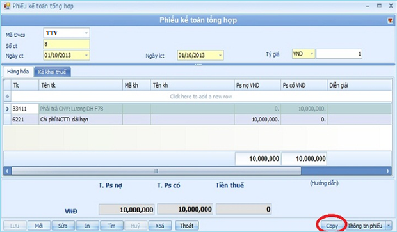Click the Ps nợ footer total field
397x232 pixels.
click(258, 159)
